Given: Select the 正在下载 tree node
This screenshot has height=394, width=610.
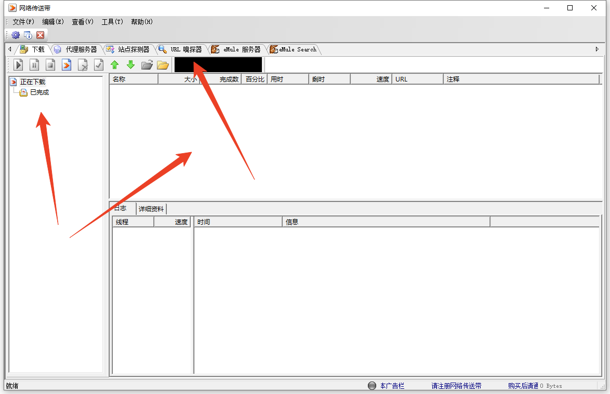Looking at the screenshot, I should click(32, 82).
